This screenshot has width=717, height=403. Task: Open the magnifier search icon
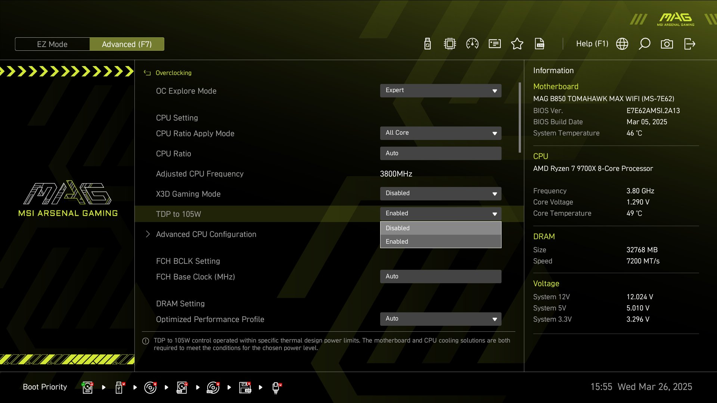[x=645, y=44]
